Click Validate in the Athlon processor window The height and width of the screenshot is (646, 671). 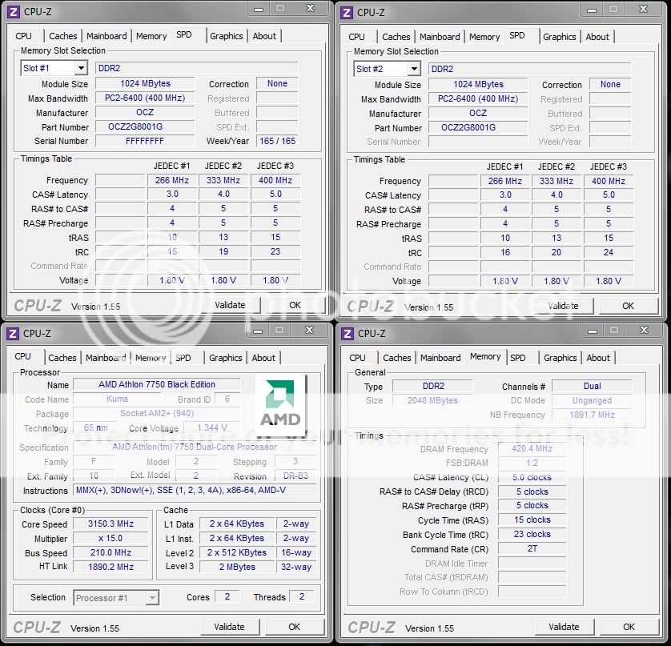[229, 627]
